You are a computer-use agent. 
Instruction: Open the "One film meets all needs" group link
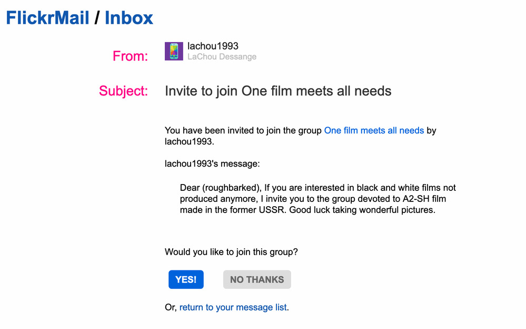point(374,130)
